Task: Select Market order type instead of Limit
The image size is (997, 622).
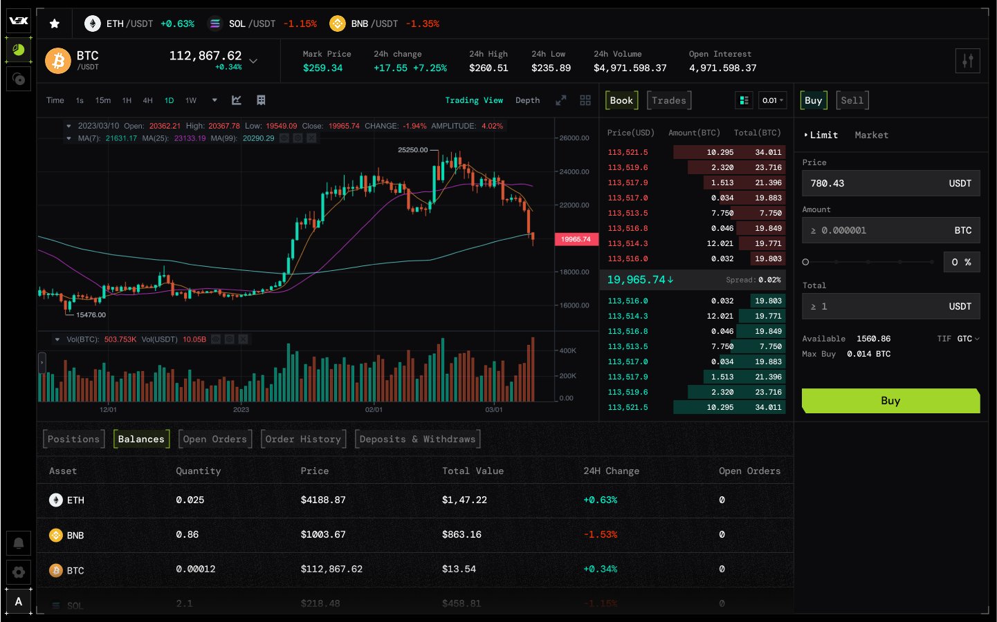Action: coord(871,135)
